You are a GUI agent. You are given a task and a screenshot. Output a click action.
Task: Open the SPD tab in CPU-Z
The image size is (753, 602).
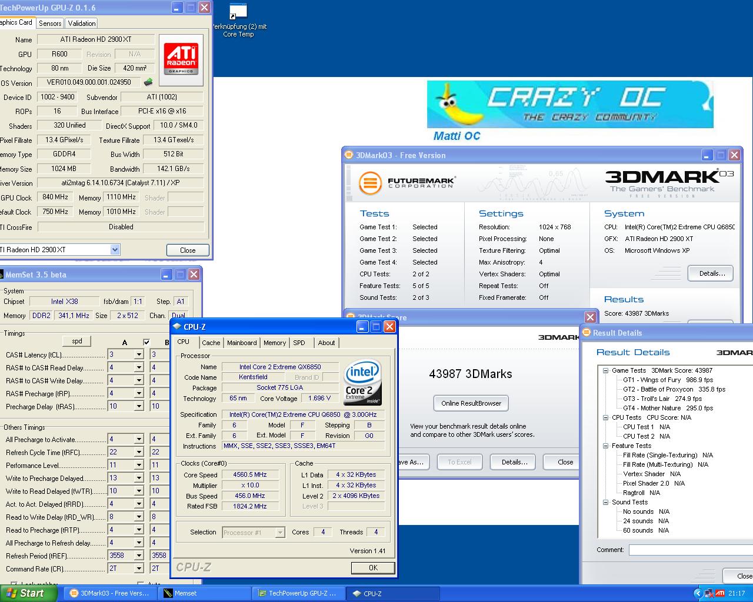[x=299, y=343]
